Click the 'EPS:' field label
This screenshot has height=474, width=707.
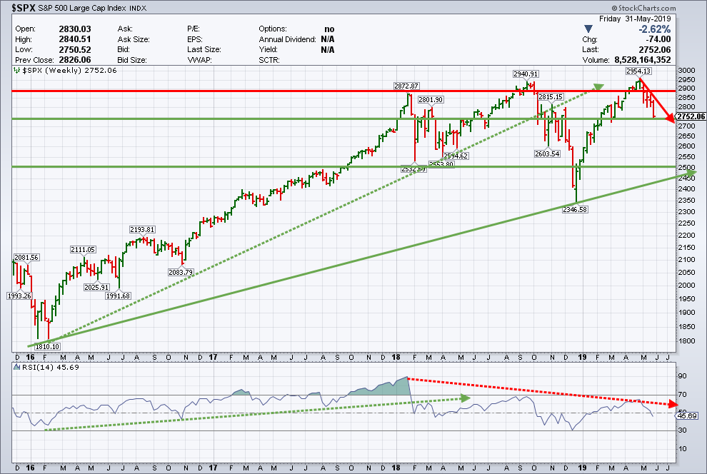click(x=195, y=39)
